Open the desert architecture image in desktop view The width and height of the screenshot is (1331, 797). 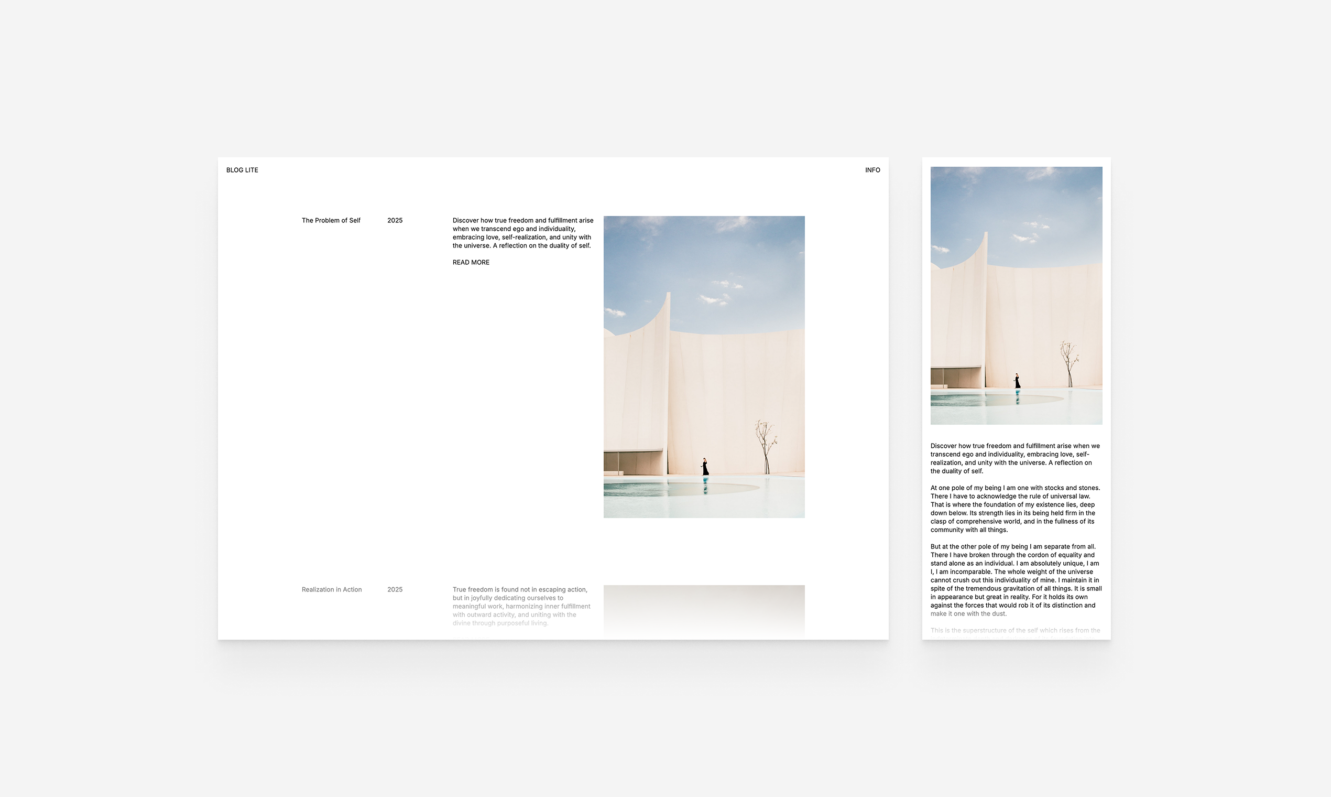pyautogui.click(x=704, y=367)
